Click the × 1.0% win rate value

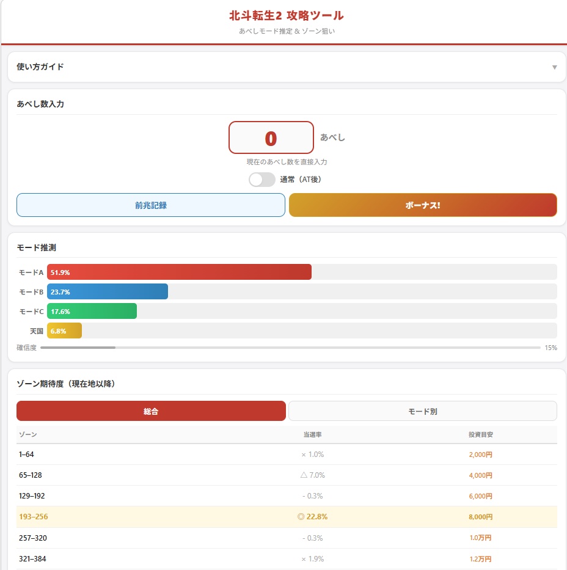point(313,455)
